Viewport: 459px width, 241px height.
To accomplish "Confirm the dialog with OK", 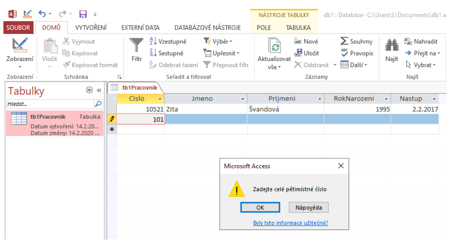I will coord(260,207).
